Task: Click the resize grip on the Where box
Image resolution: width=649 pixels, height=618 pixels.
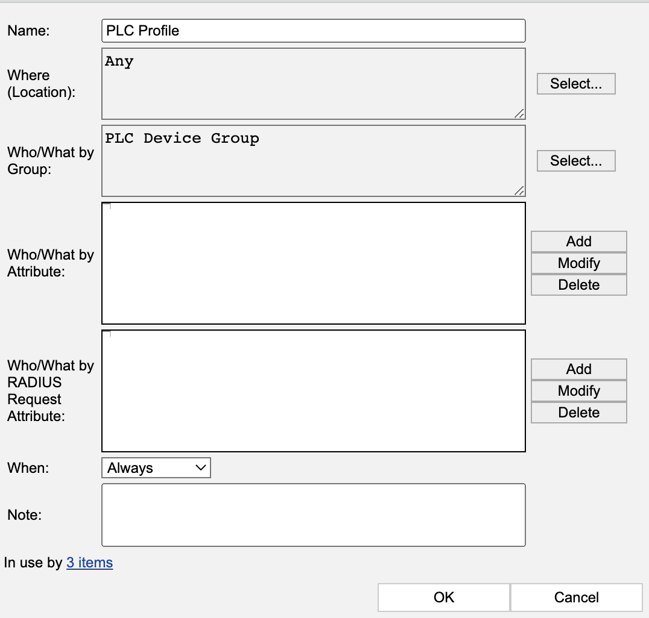Action: [x=519, y=112]
